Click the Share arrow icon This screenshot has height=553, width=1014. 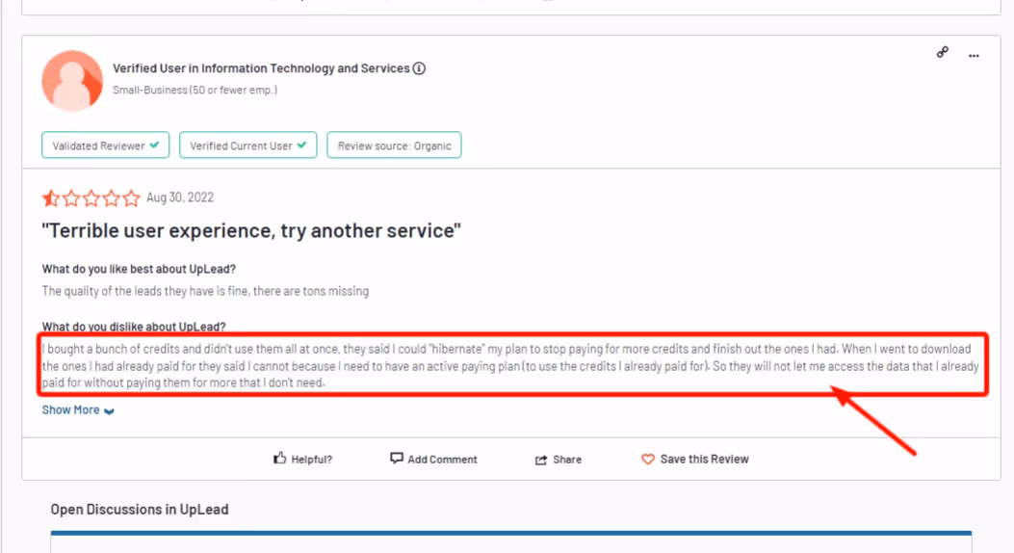click(x=540, y=460)
